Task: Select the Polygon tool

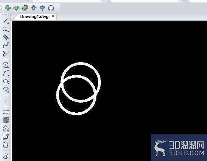Action: coord(6,128)
